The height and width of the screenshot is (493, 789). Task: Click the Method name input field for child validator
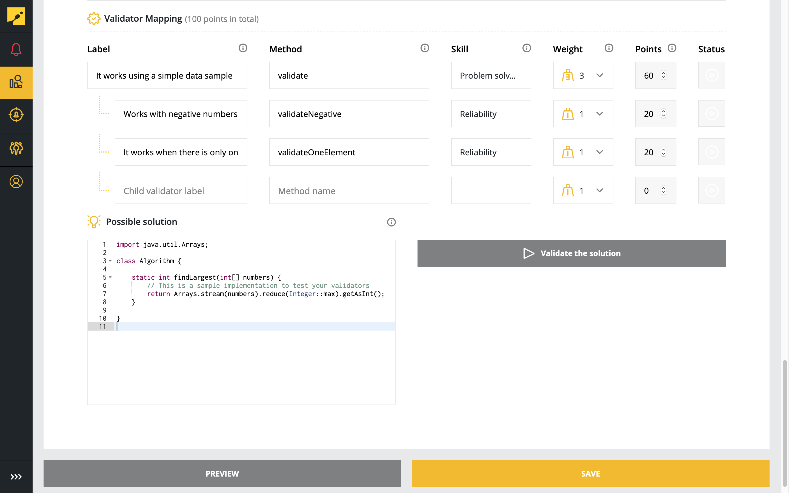coord(349,190)
